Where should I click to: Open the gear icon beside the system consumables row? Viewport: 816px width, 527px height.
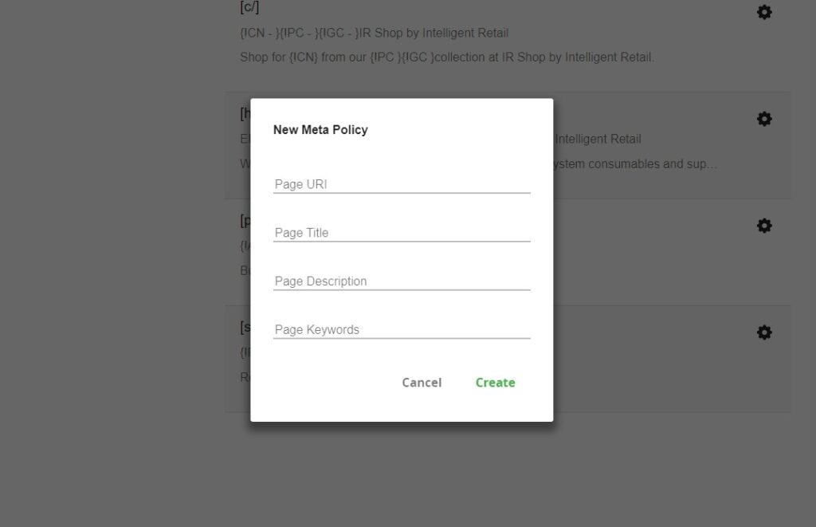[764, 119]
